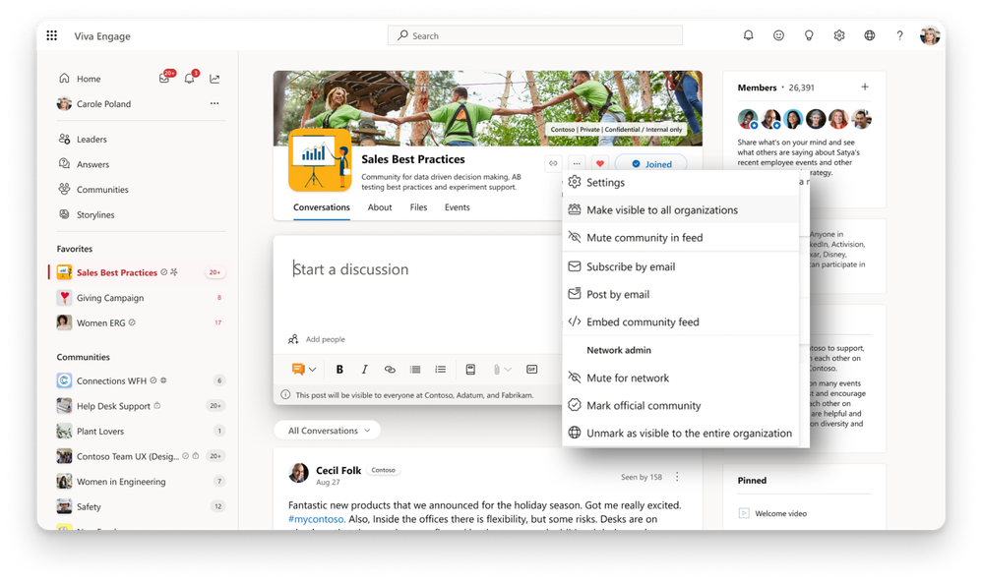This screenshot has height=583, width=982.
Task: Open the user profile avatar
Action: click(x=930, y=35)
